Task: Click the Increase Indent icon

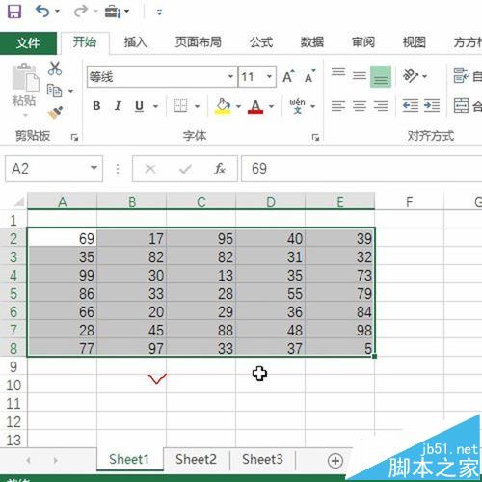Action: tap(432, 106)
